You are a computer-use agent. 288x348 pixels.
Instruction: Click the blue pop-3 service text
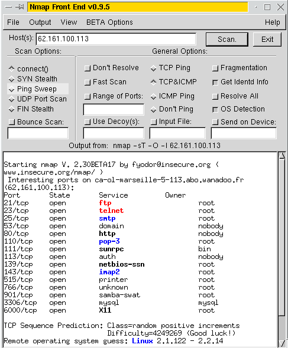click(x=109, y=241)
